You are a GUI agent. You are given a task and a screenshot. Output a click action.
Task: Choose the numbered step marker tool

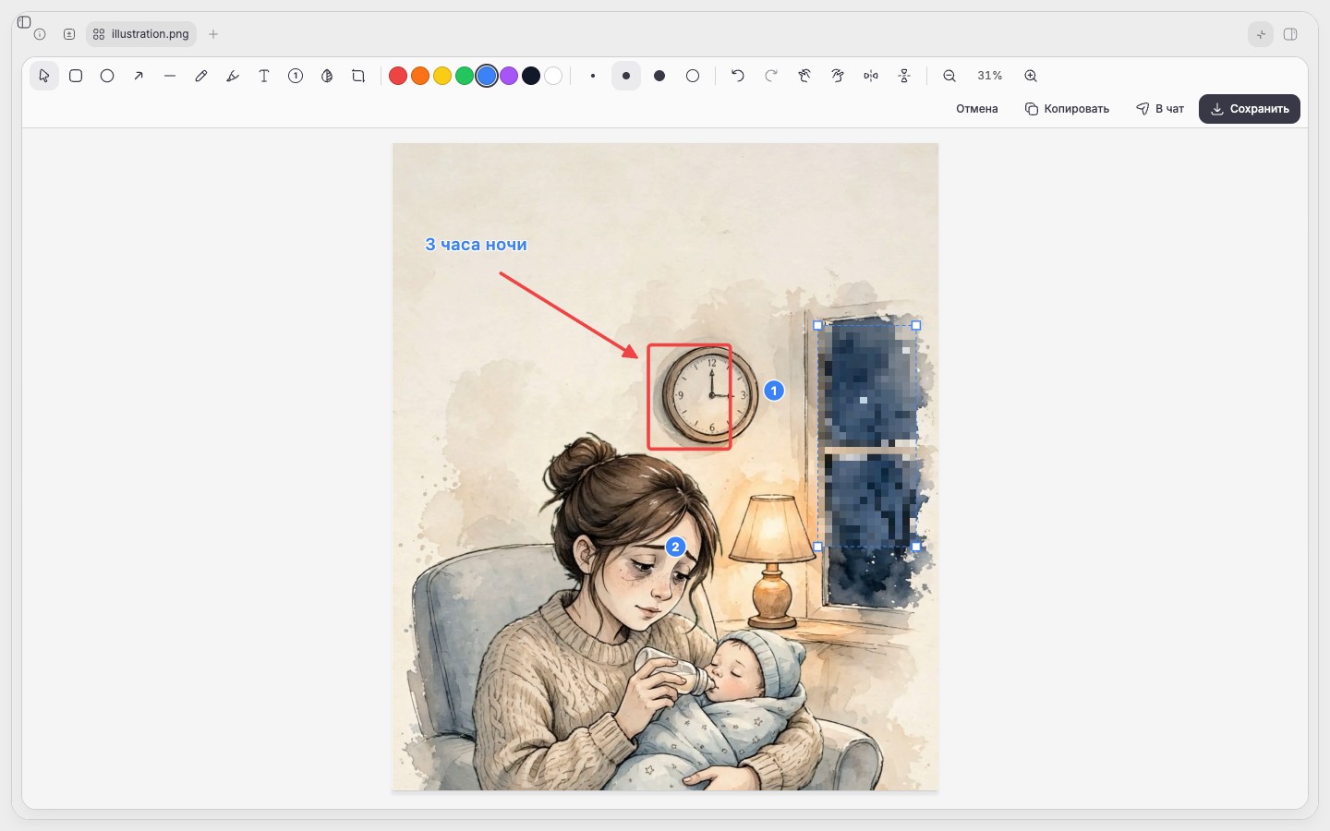click(296, 76)
